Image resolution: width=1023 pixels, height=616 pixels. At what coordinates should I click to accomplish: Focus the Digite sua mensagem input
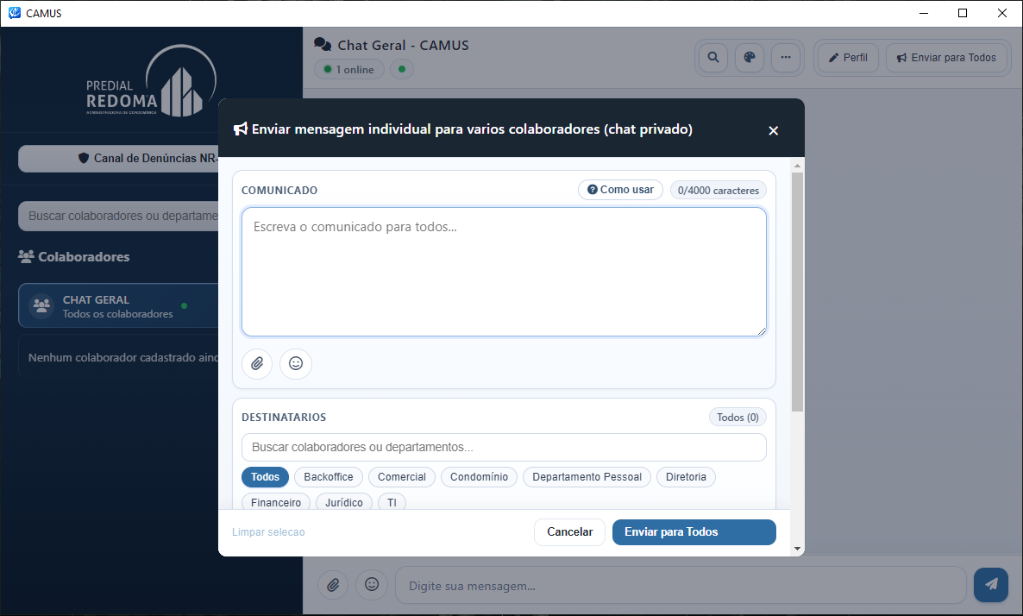pyautogui.click(x=681, y=585)
